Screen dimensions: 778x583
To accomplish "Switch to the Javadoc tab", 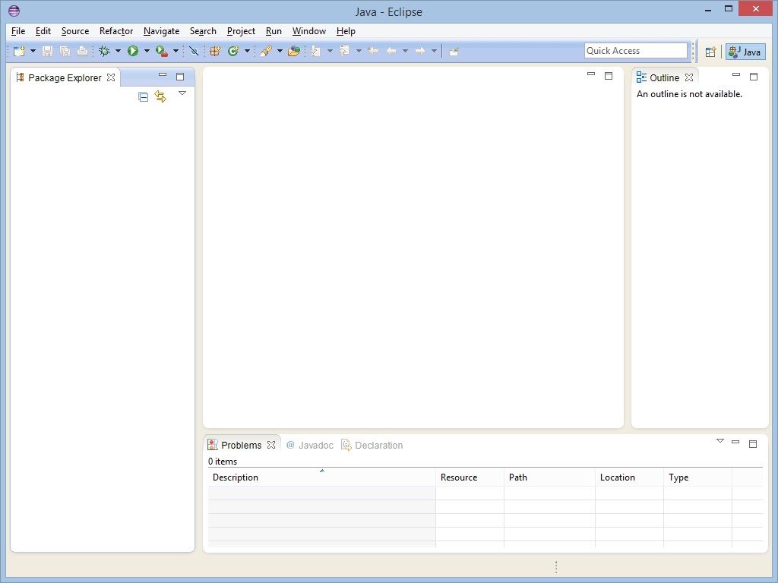I will click(310, 445).
